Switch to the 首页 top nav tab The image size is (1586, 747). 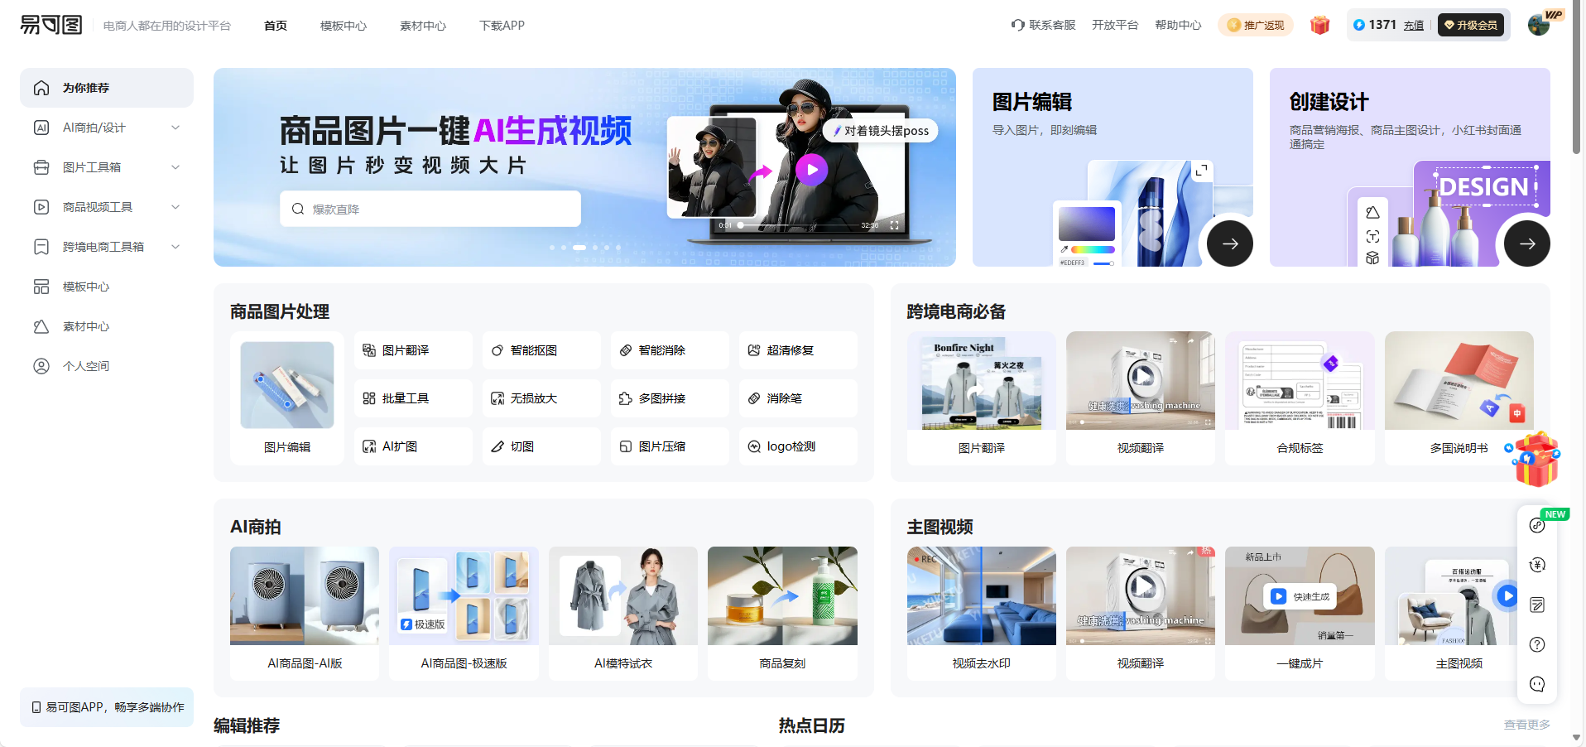pos(276,26)
